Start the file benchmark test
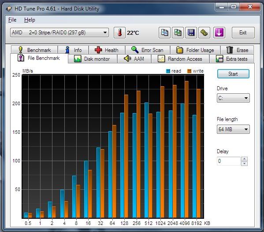264x232 pixels. (233, 74)
